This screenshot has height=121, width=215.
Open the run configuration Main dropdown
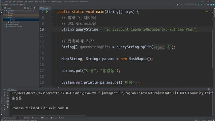(189, 5)
